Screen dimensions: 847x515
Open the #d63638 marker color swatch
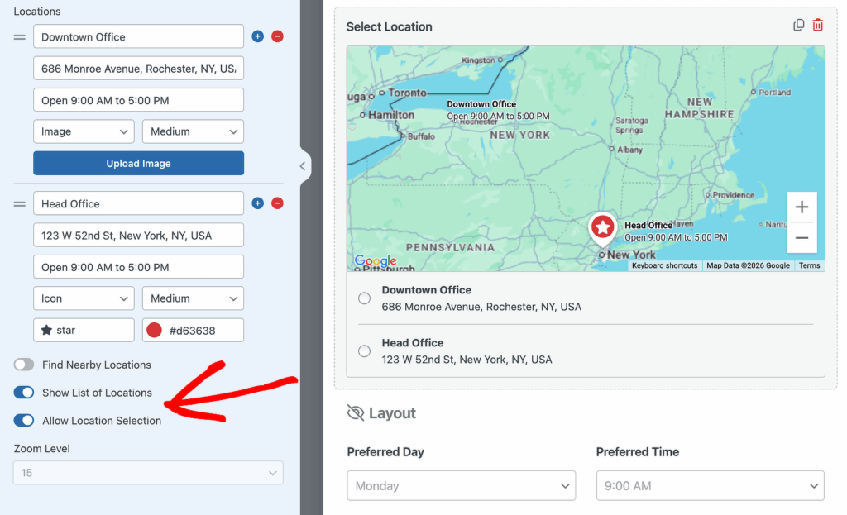pyautogui.click(x=193, y=330)
